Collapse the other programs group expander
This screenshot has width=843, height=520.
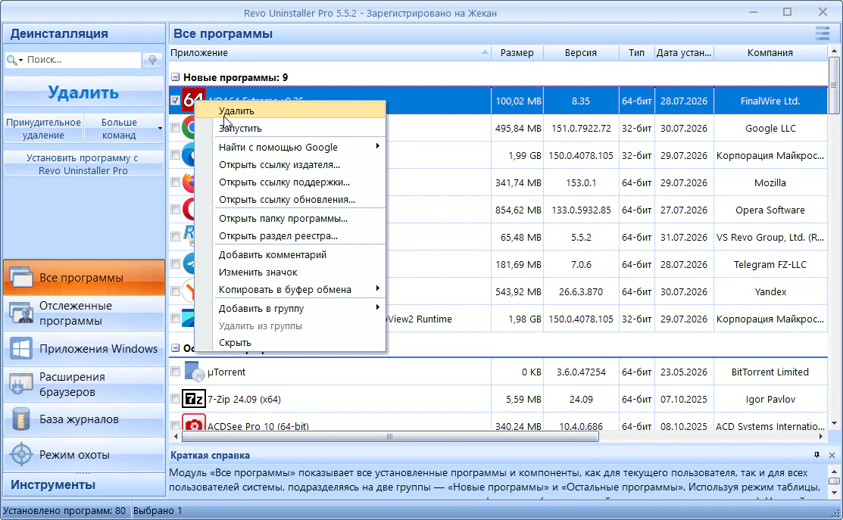coord(175,348)
